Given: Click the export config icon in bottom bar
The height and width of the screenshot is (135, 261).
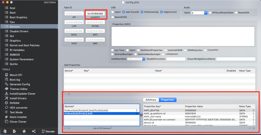Looking at the screenshot, I should [14, 131].
